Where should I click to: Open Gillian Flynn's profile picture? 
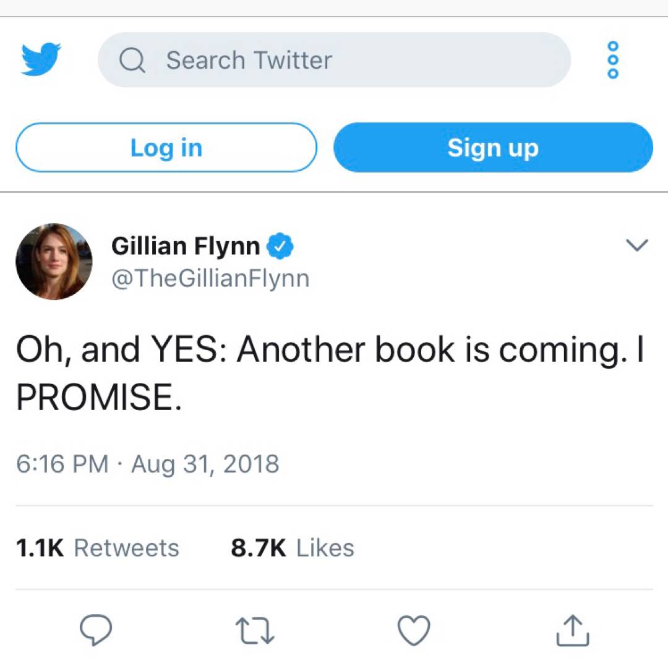pos(54,262)
